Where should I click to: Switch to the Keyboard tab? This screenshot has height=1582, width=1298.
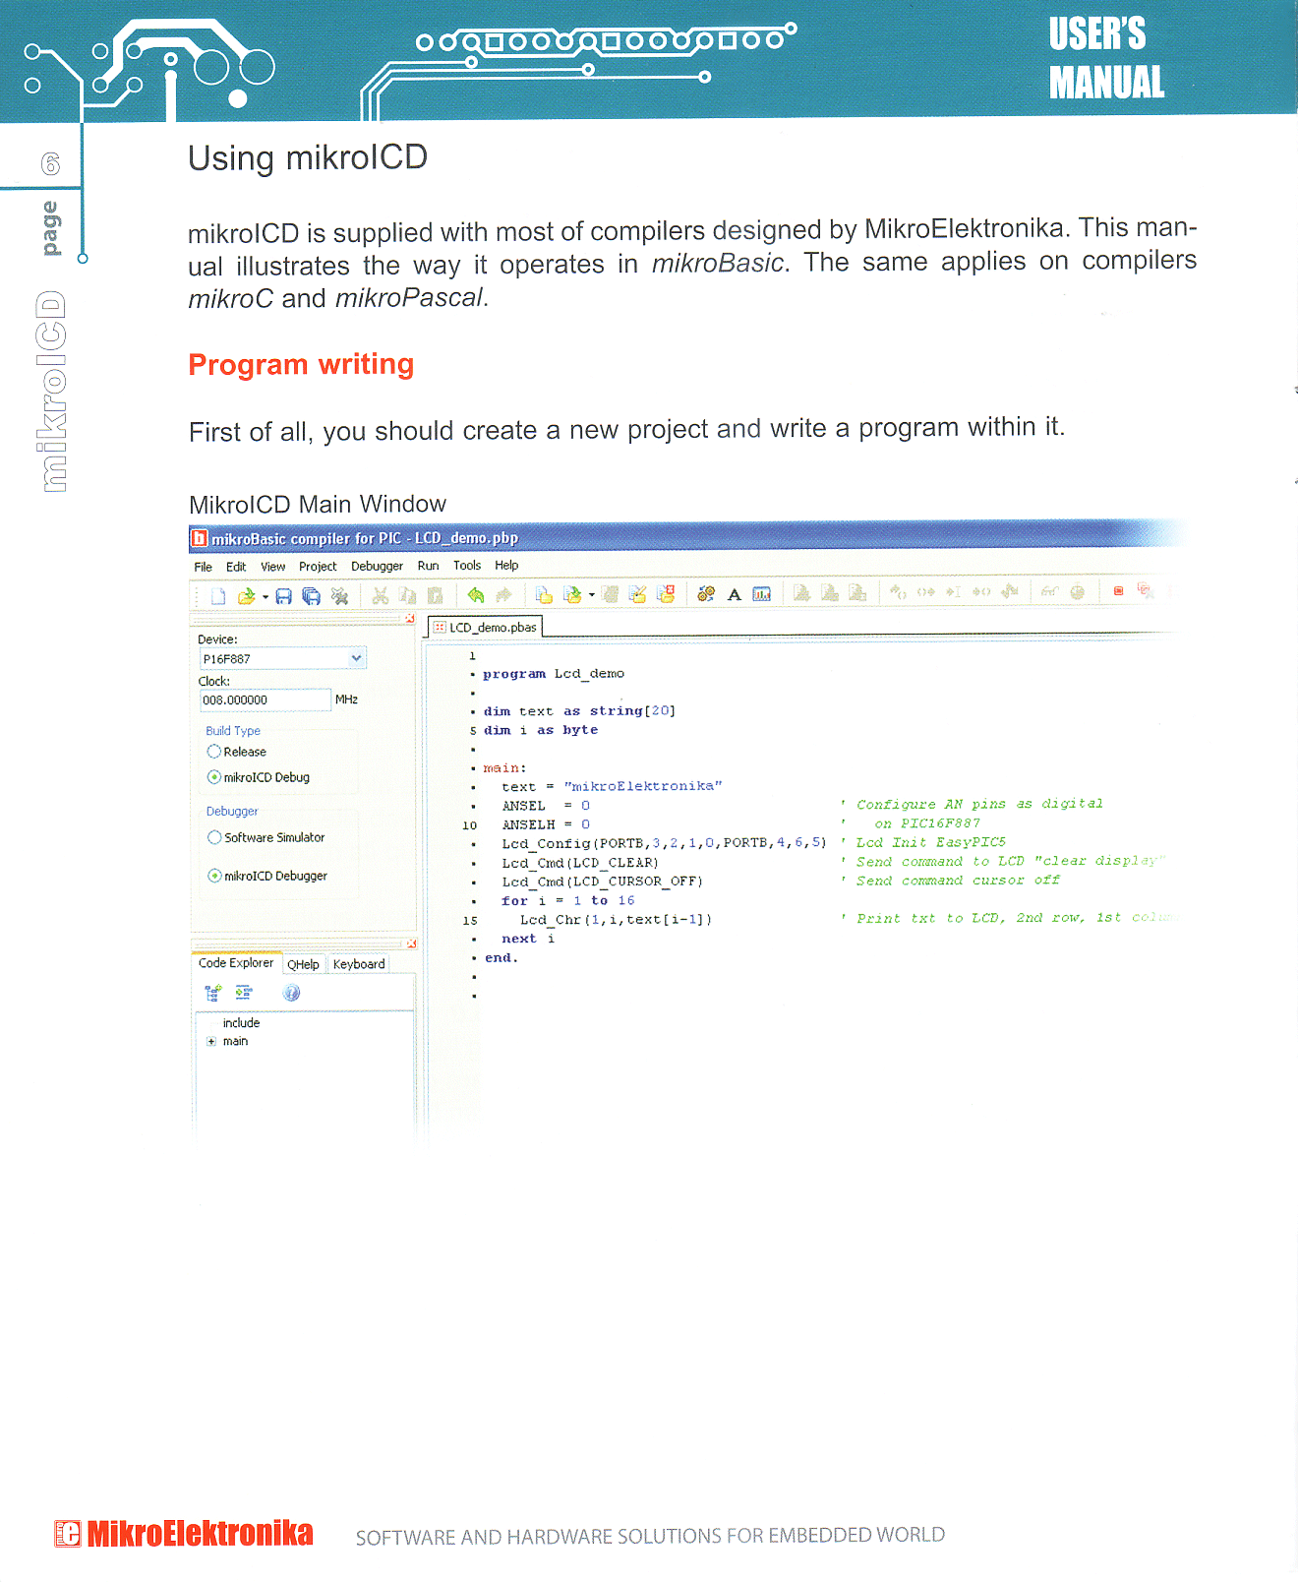359,964
